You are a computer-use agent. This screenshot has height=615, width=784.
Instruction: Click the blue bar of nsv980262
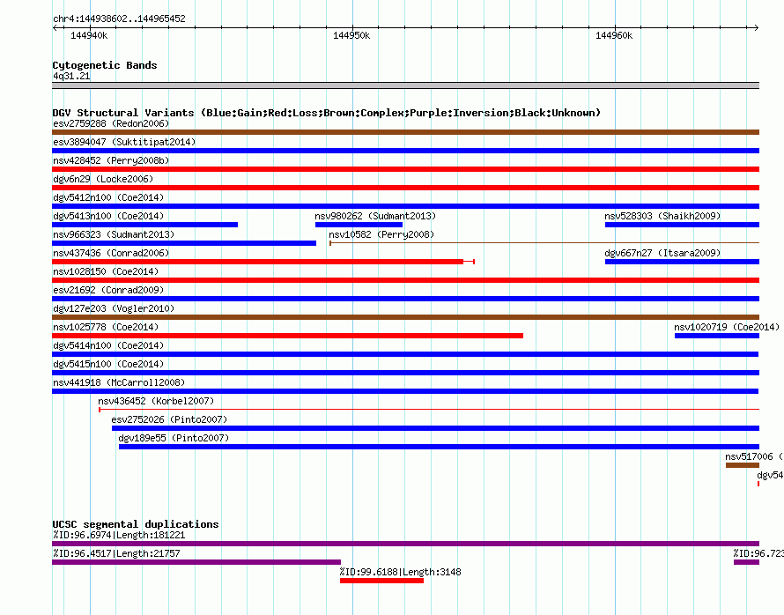359,225
